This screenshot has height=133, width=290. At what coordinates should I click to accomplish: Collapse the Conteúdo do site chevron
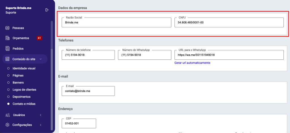[41, 59]
